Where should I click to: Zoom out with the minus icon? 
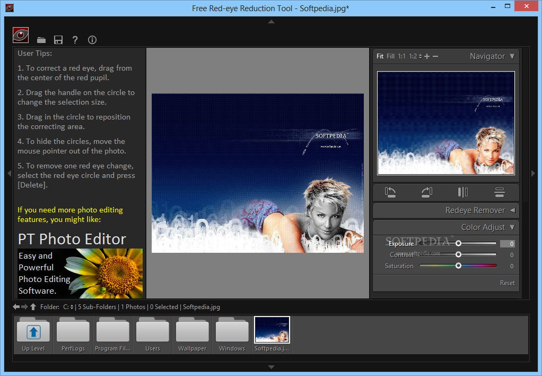point(435,56)
